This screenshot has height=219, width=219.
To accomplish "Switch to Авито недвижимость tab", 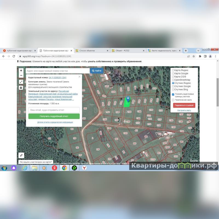I will coord(163,51).
